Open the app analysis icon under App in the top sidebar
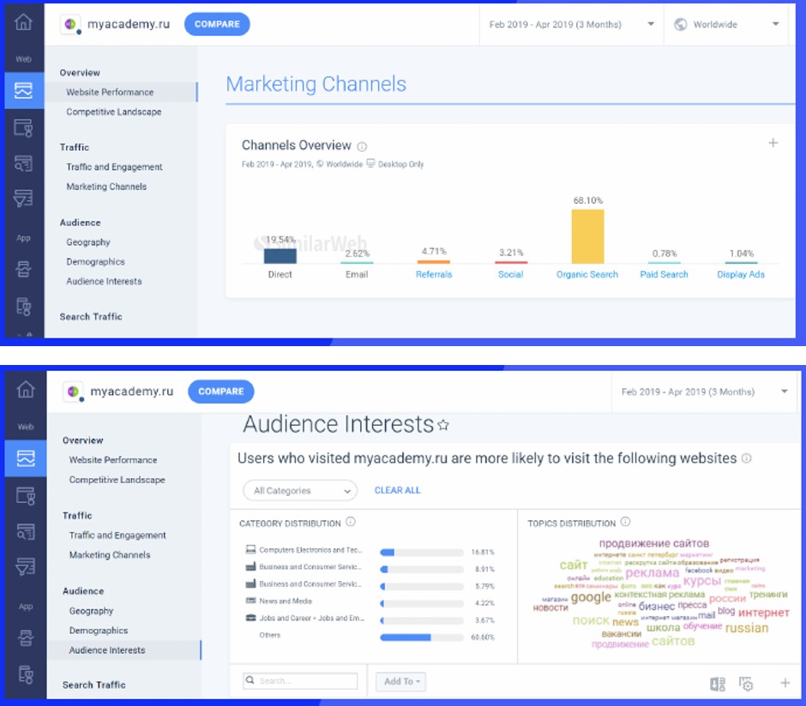 (x=24, y=269)
